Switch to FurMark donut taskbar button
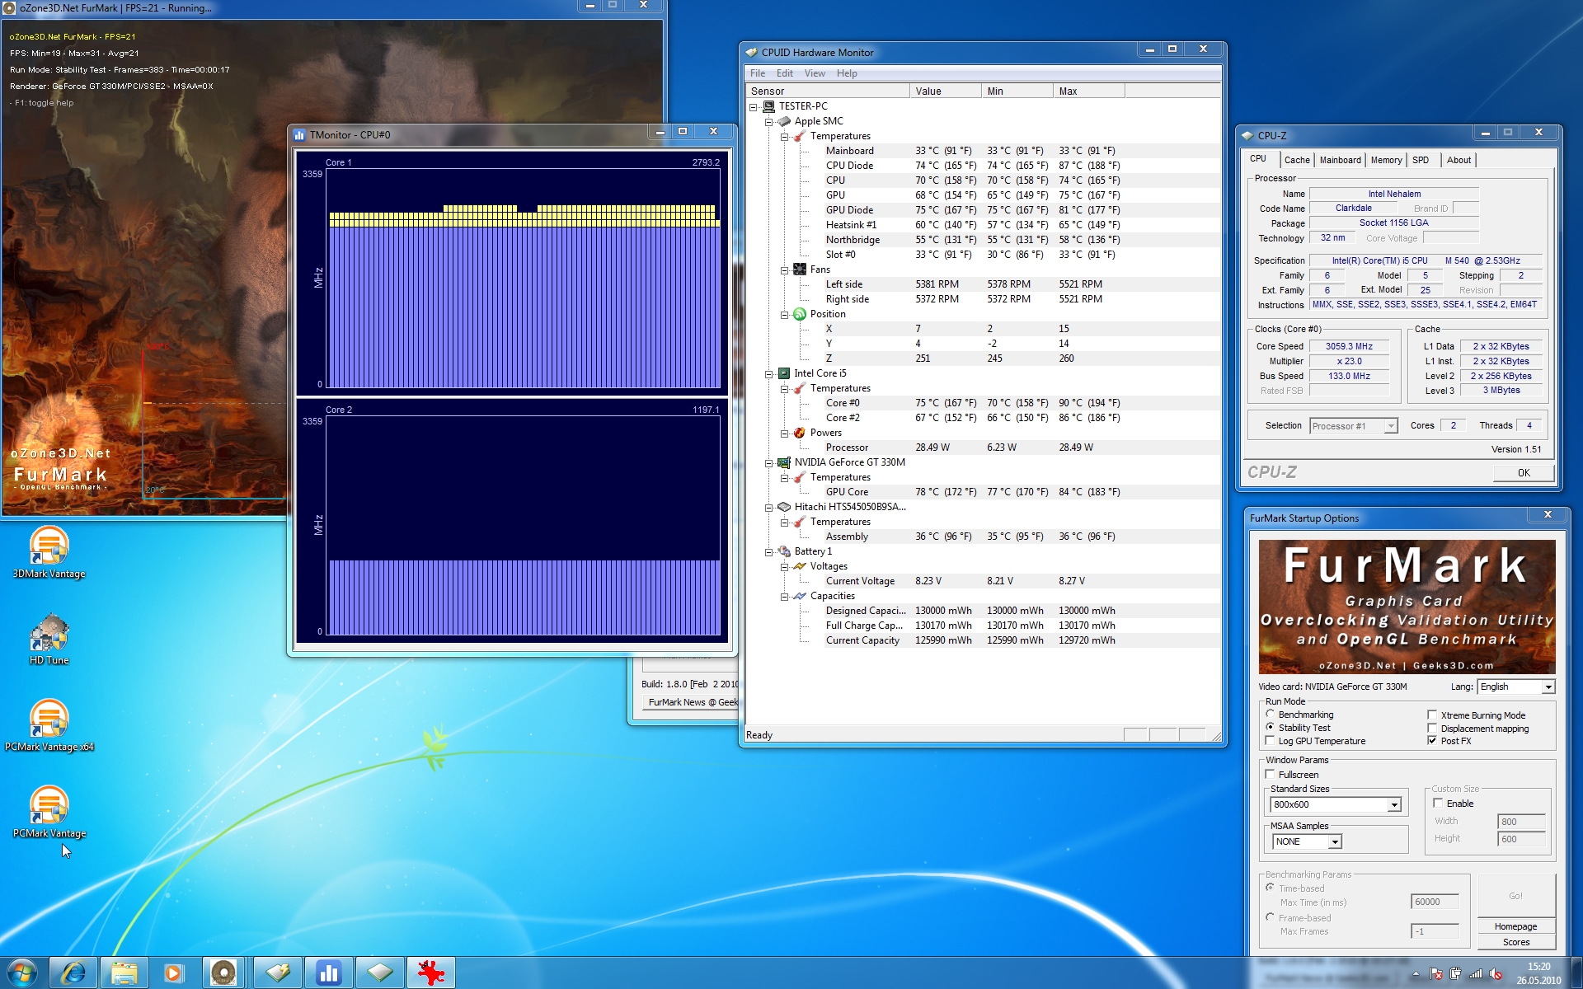1583x989 pixels. coord(224,973)
